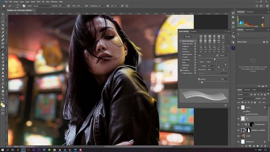This screenshot has width=270, height=152.
Task: Switch to the Brushes tab
Action: click(x=194, y=31)
